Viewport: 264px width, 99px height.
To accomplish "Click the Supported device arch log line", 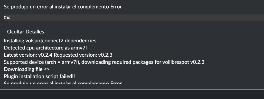I will 104,62.
